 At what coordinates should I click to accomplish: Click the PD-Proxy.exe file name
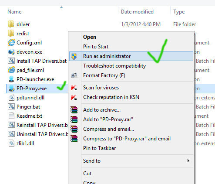coord(32,89)
